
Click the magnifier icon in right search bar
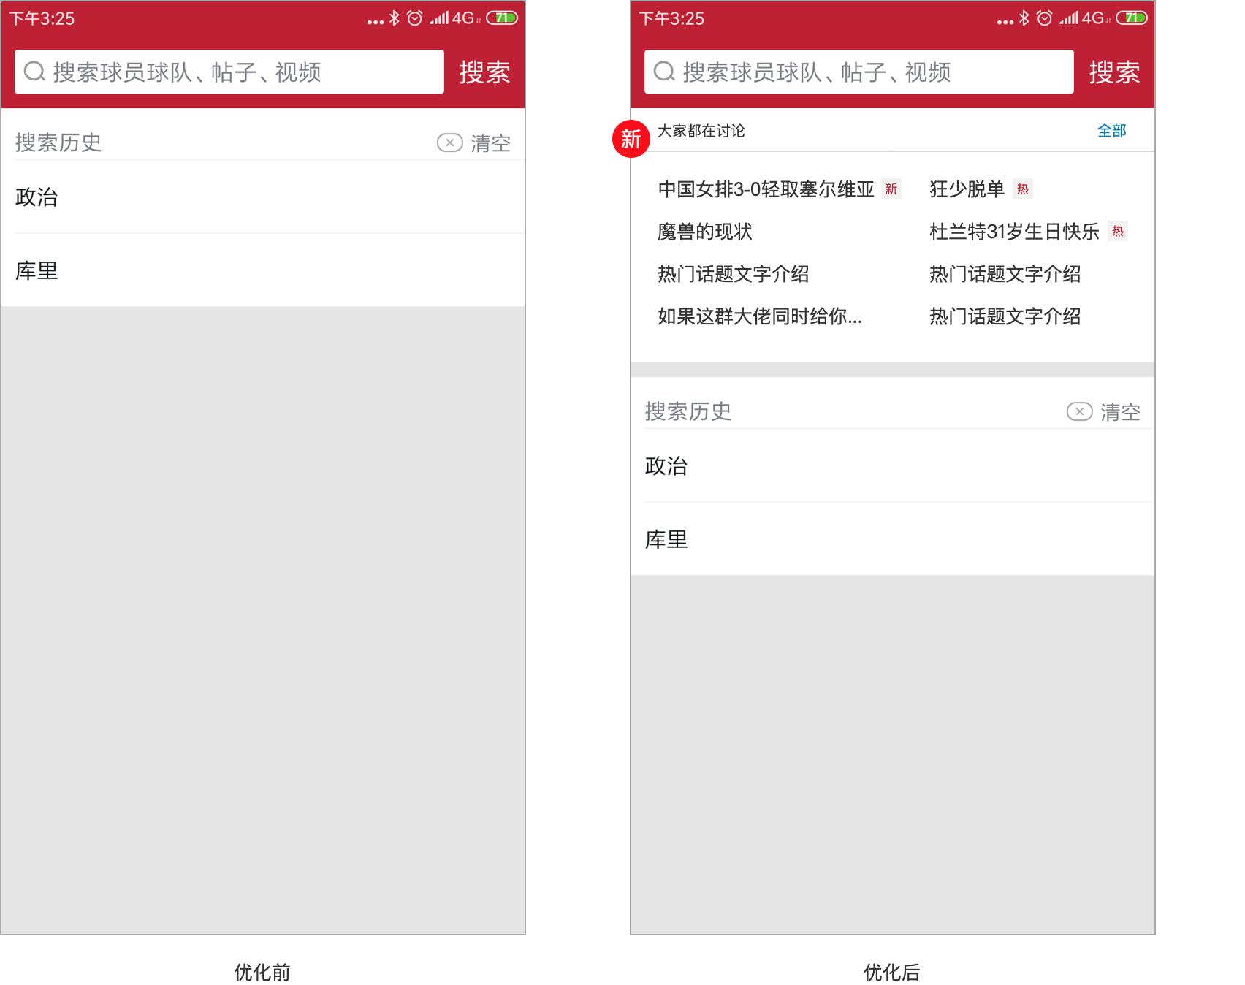click(665, 72)
